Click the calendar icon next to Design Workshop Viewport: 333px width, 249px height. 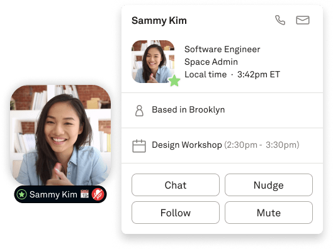(139, 146)
